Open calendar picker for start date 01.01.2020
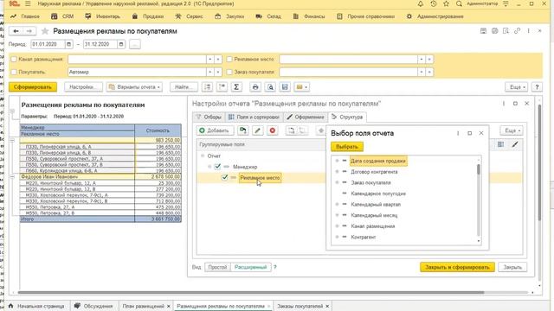Image resolution: width=554 pixels, height=311 pixels. [69, 44]
